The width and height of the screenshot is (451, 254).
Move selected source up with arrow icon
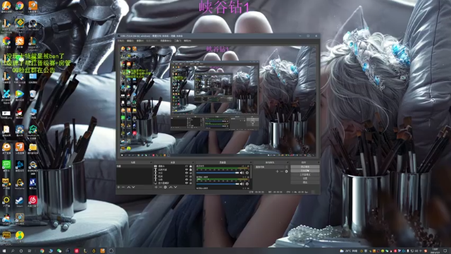click(x=171, y=187)
